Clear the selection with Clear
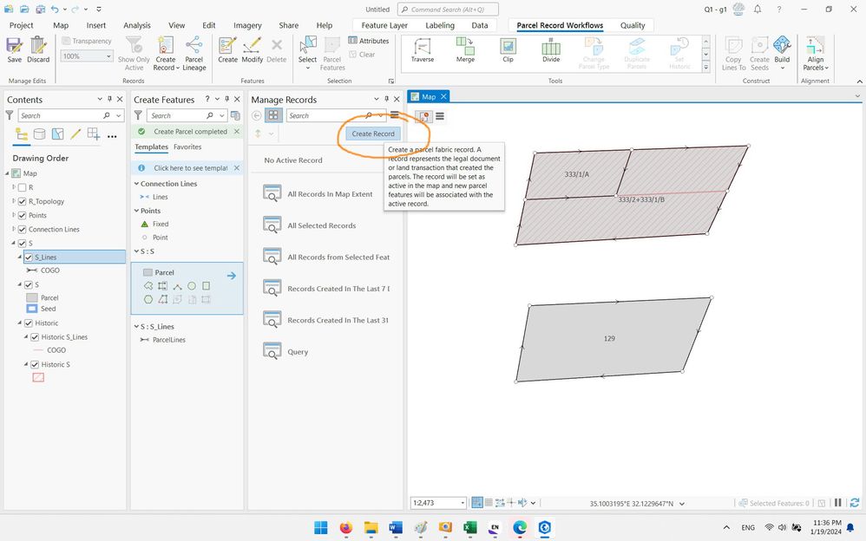This screenshot has height=541, width=866. (x=363, y=54)
